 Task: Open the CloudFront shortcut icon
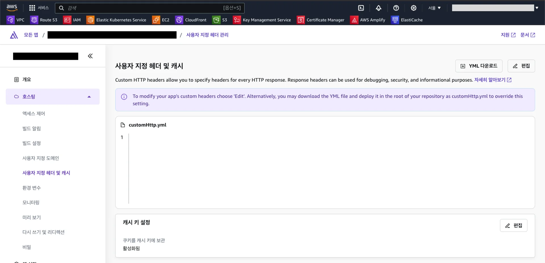coord(179,20)
